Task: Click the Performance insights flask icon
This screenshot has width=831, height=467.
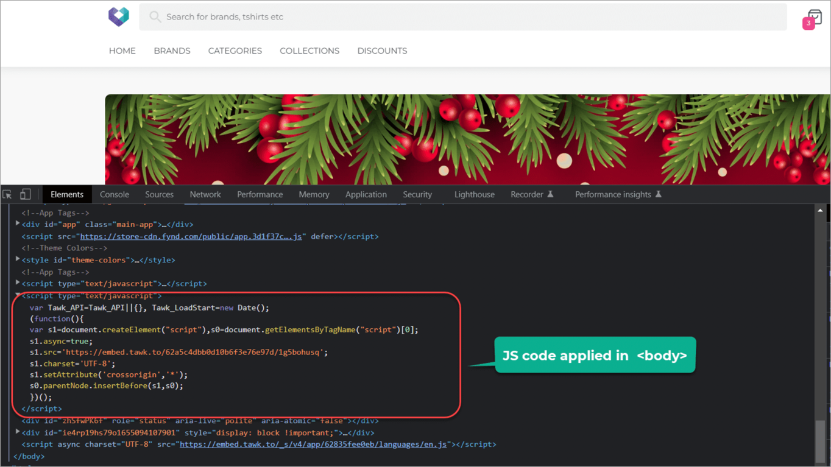Action: [x=658, y=194]
